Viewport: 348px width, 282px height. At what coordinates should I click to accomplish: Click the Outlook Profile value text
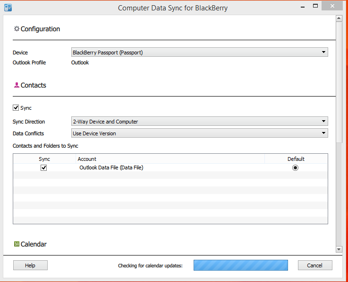click(80, 62)
